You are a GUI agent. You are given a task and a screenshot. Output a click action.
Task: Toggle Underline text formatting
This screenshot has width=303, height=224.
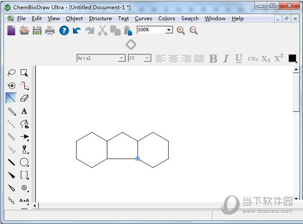click(x=239, y=59)
